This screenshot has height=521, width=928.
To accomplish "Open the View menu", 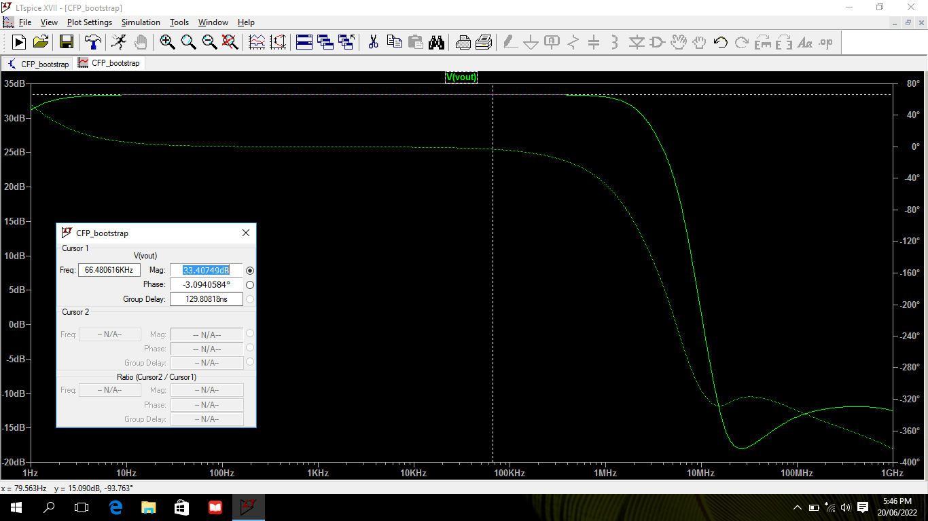I will pos(49,22).
